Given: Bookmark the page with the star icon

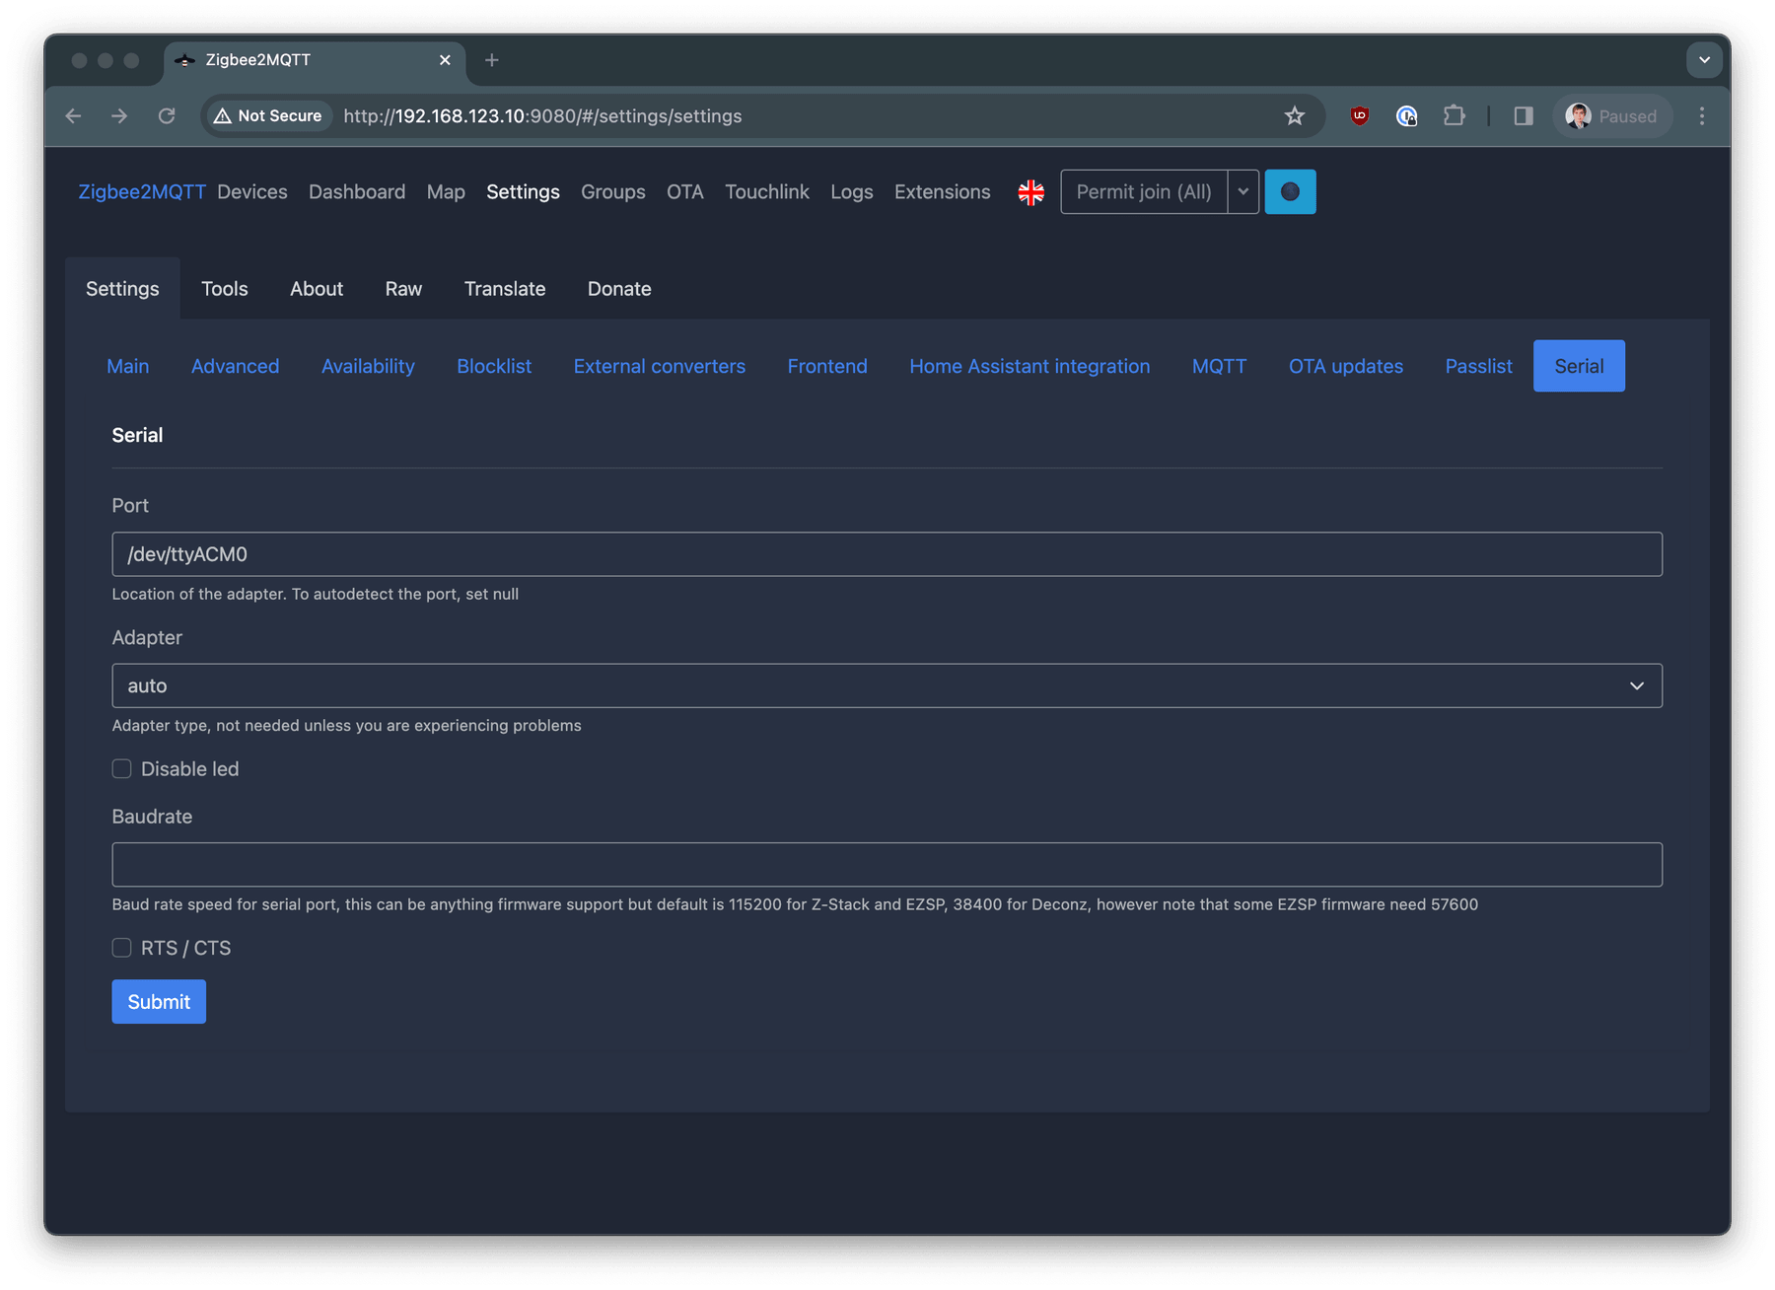Looking at the screenshot, I should click(x=1295, y=115).
